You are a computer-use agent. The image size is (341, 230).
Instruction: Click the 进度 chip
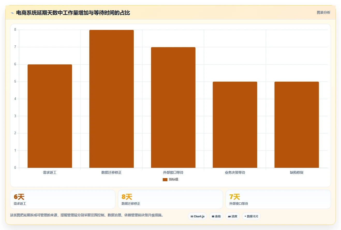coord(233,216)
